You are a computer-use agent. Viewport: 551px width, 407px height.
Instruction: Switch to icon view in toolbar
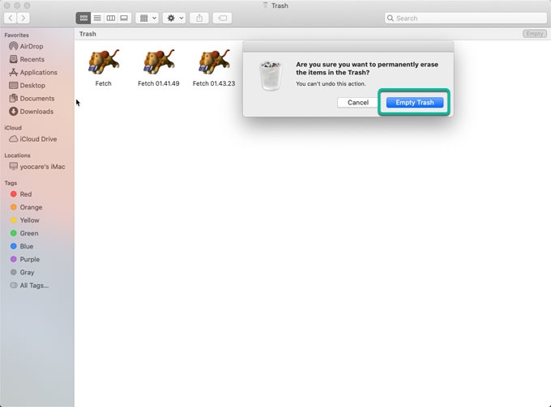(83, 18)
